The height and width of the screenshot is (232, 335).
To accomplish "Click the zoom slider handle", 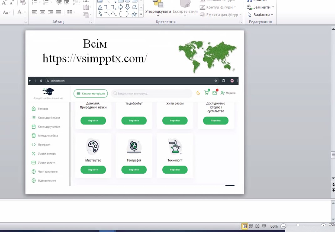I will (x=298, y=225).
